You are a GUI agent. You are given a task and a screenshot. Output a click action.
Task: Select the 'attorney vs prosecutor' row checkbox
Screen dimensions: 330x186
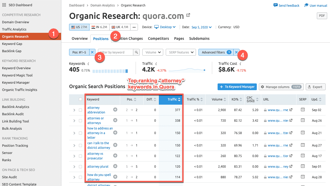80,156
